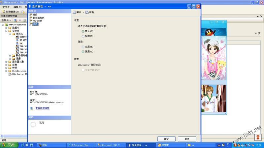The image size is (264, 148).
Task: Click the Internet Explorer quick launch icon
Action: point(22,145)
